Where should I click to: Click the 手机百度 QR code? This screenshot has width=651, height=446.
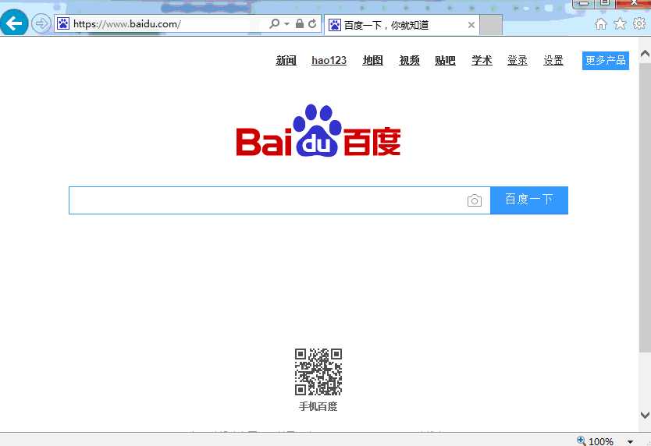pos(318,372)
